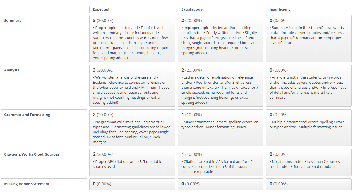Click the Expected column header
This screenshot has height=194, width=360.
tap(101, 9)
